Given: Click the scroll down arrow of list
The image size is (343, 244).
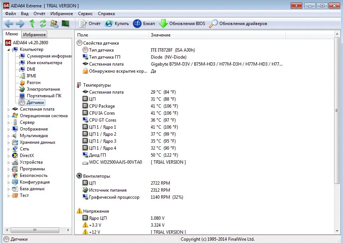Looking at the screenshot, I should [x=337, y=231].
